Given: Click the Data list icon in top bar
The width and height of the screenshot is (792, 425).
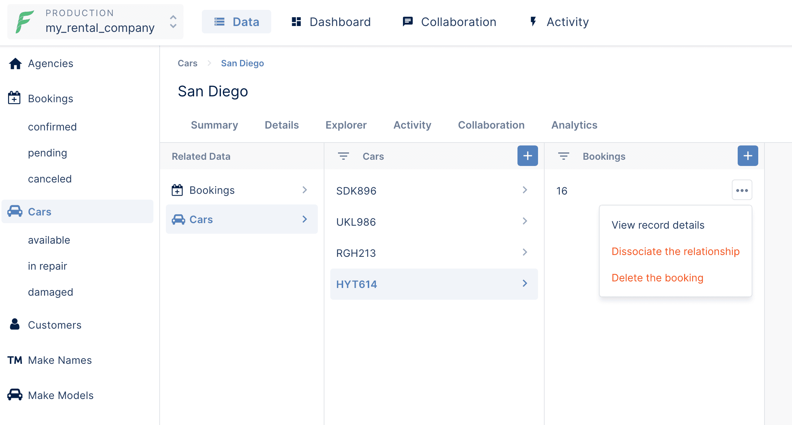Looking at the screenshot, I should 219,22.
